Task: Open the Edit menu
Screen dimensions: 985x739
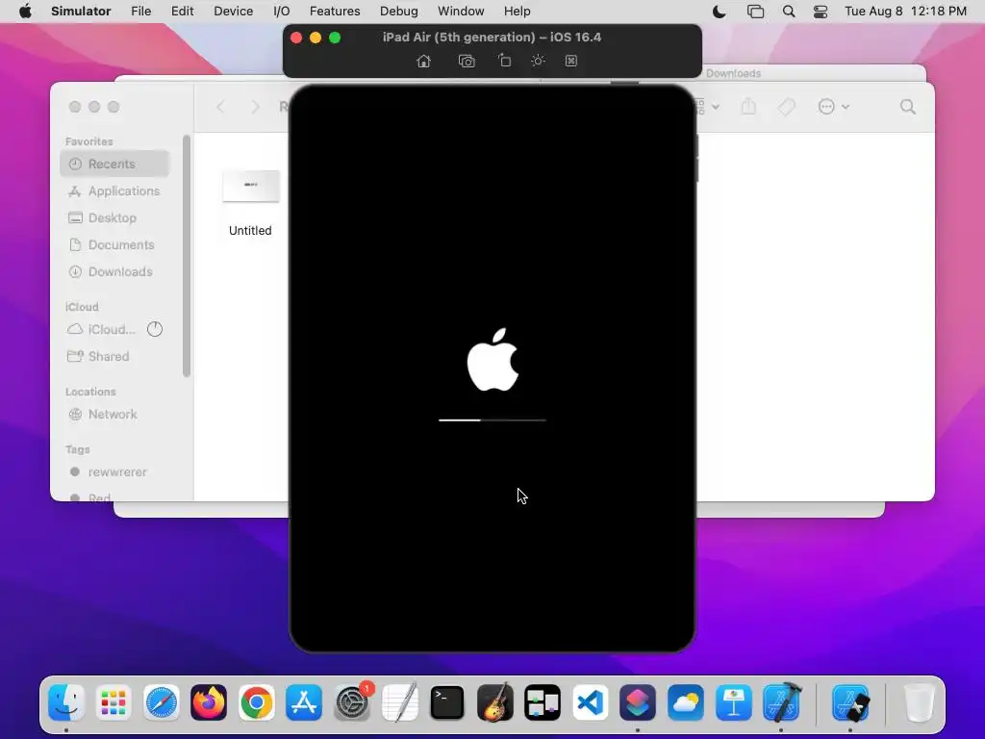Action: pos(182,12)
